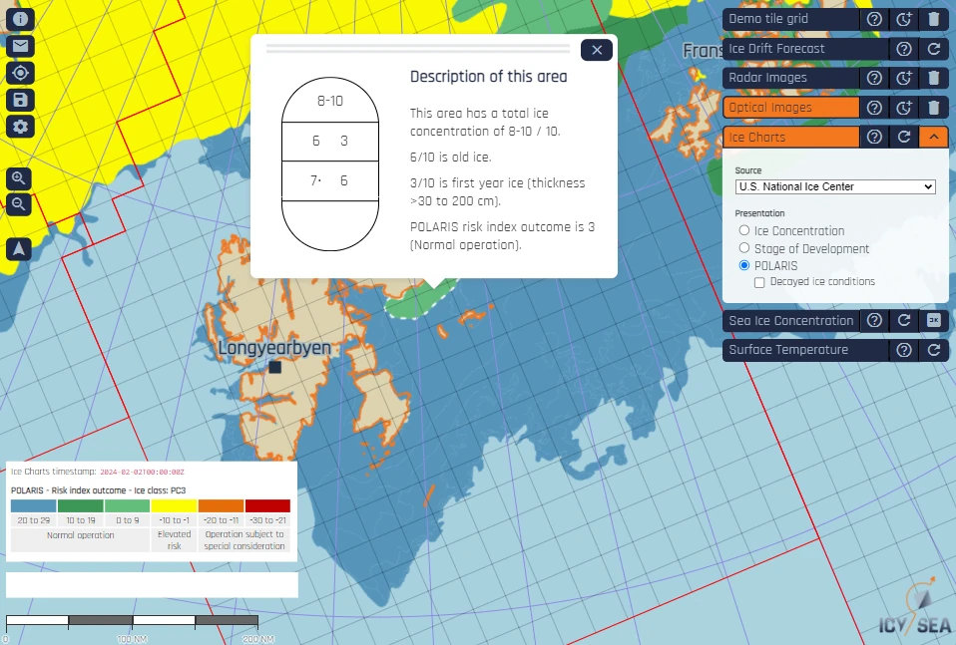
Task: Click the compass north arrow icon
Action: (x=20, y=248)
